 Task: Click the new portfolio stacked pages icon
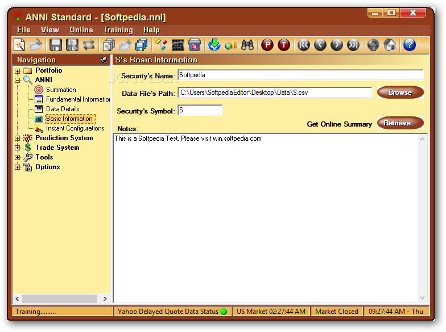tap(108, 45)
